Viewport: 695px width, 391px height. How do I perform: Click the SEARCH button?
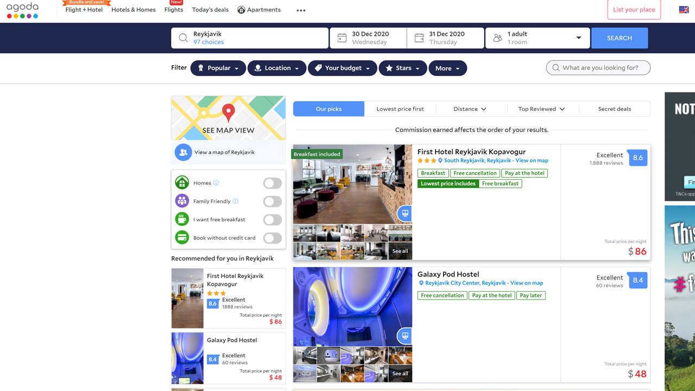(x=620, y=38)
